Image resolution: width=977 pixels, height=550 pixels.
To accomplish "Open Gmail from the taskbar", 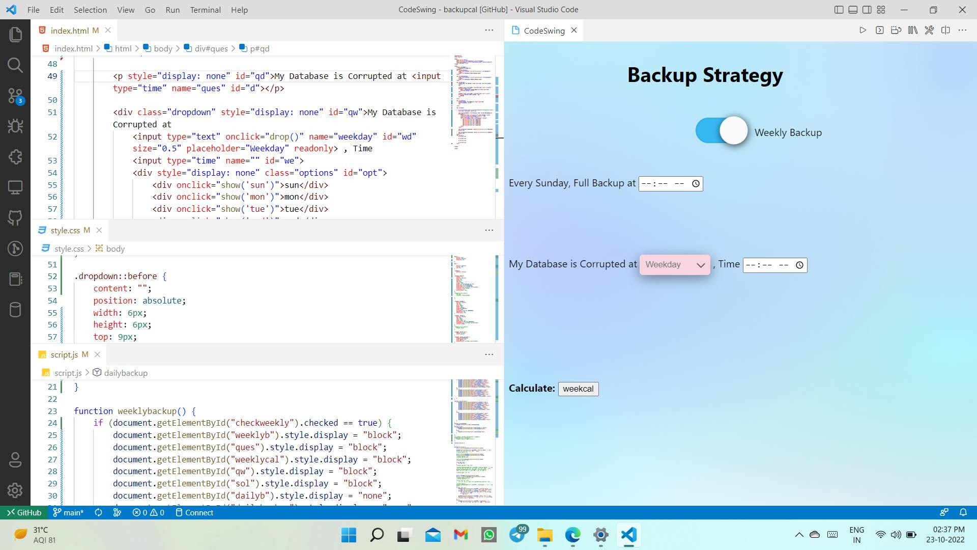I will pos(461,535).
